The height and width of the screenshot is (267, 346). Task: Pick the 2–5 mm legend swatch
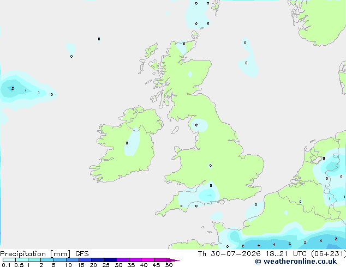[47, 260]
